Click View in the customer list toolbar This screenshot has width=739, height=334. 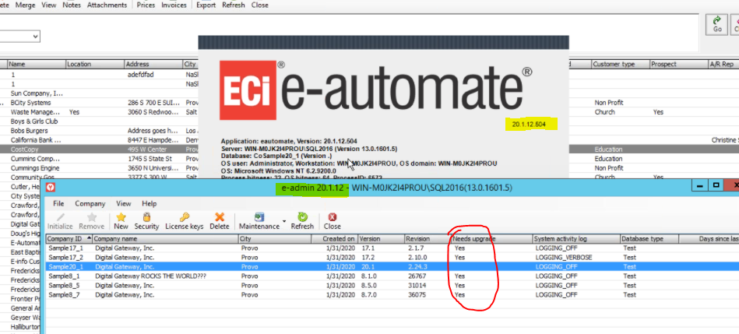click(48, 5)
